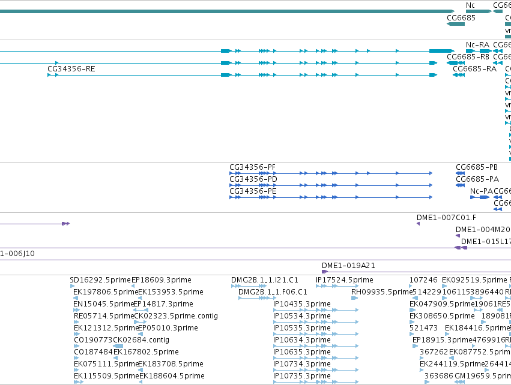Click the EN15045.5prime EST label
511x385 pixels.
coord(104,304)
